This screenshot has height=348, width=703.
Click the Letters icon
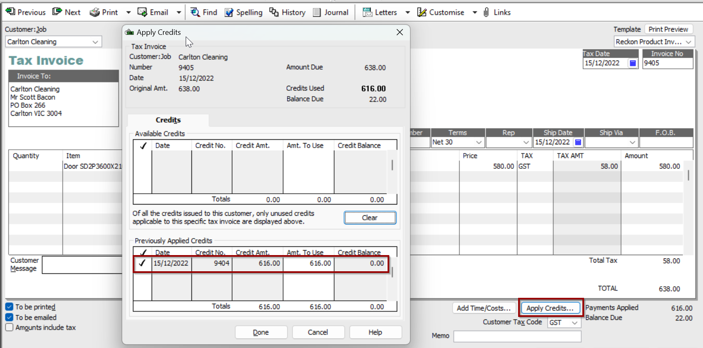click(x=367, y=12)
